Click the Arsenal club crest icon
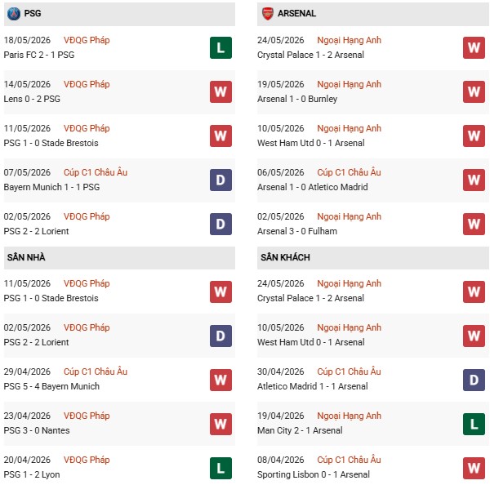 [268, 13]
